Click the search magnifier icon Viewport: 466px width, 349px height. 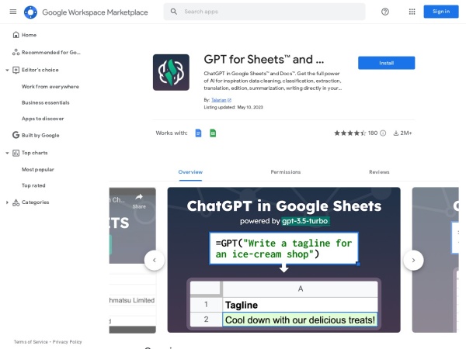(x=173, y=12)
